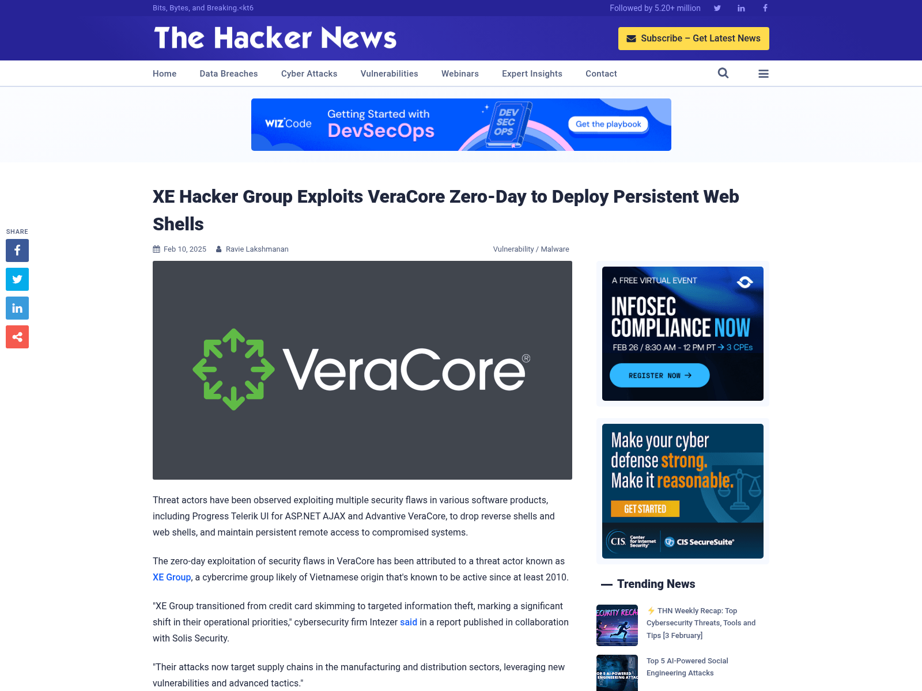Click AI-Powered Social Engineering thumbnail

point(617,673)
